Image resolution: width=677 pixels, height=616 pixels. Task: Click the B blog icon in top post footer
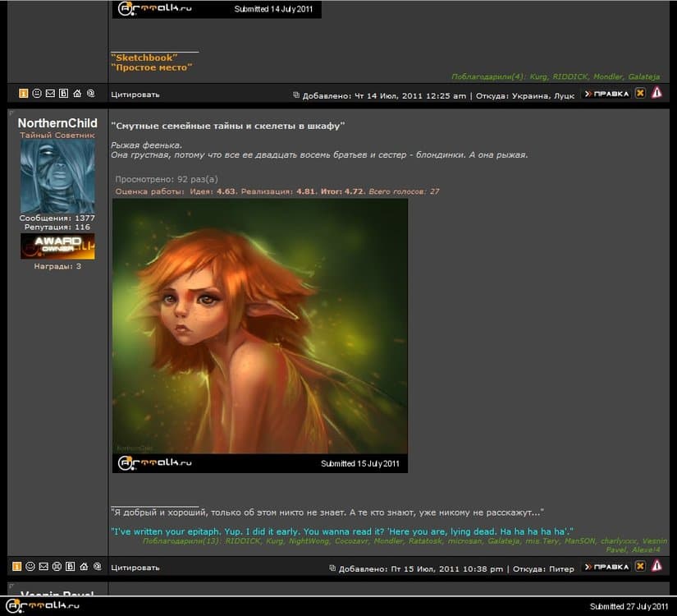point(63,94)
